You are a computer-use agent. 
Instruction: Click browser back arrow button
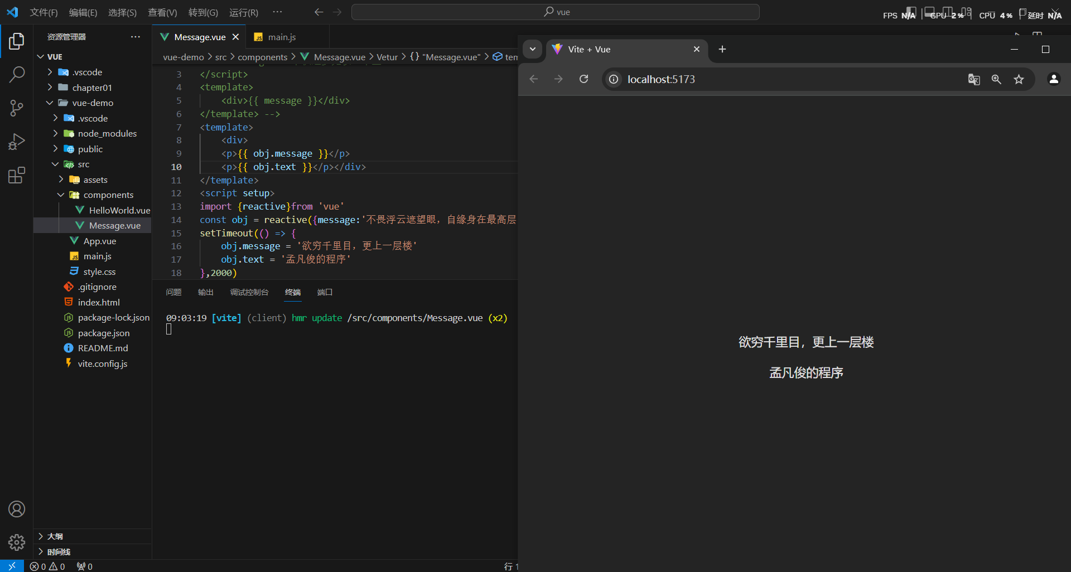coord(533,79)
